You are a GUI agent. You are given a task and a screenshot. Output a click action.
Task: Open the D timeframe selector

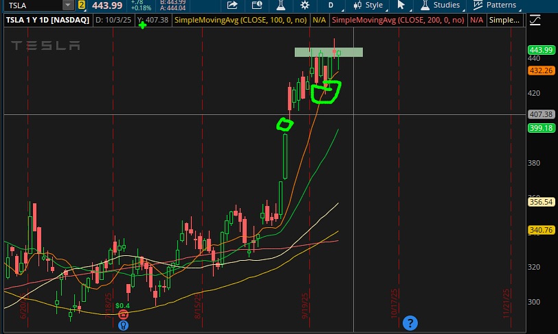pyautogui.click(x=330, y=5)
